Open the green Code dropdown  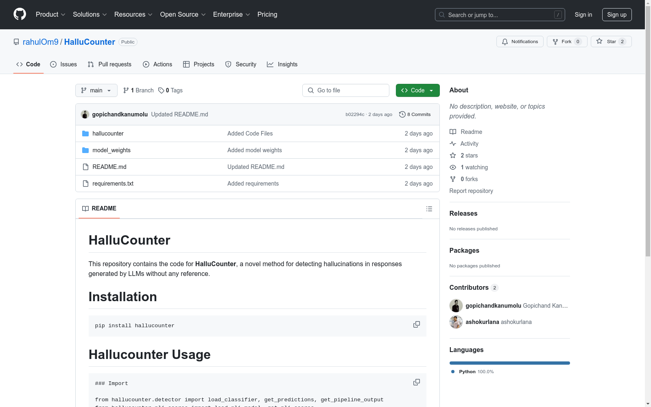pos(417,90)
